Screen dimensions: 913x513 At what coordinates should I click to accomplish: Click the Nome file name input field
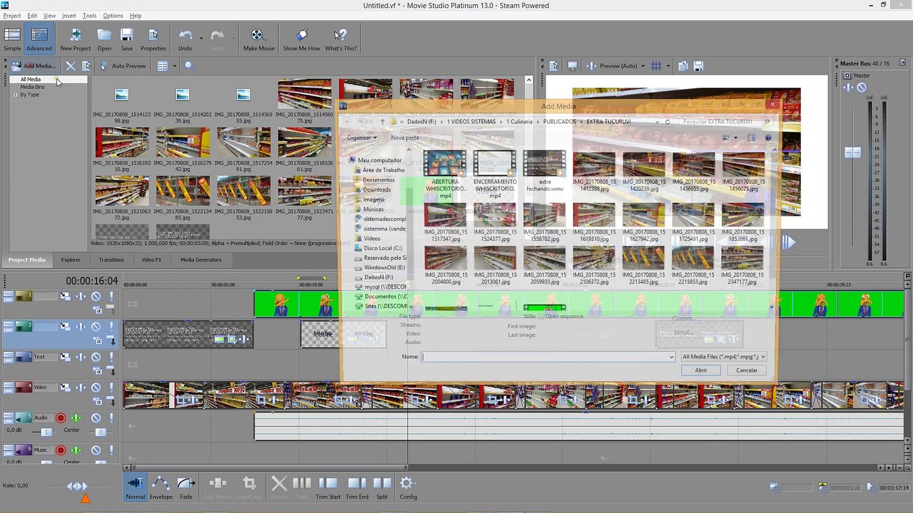pyautogui.click(x=548, y=356)
